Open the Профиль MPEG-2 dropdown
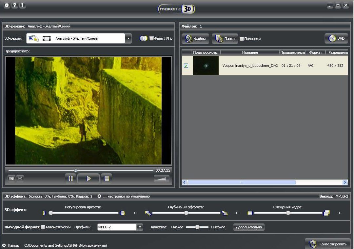This screenshot has width=354, height=249. 140,227
